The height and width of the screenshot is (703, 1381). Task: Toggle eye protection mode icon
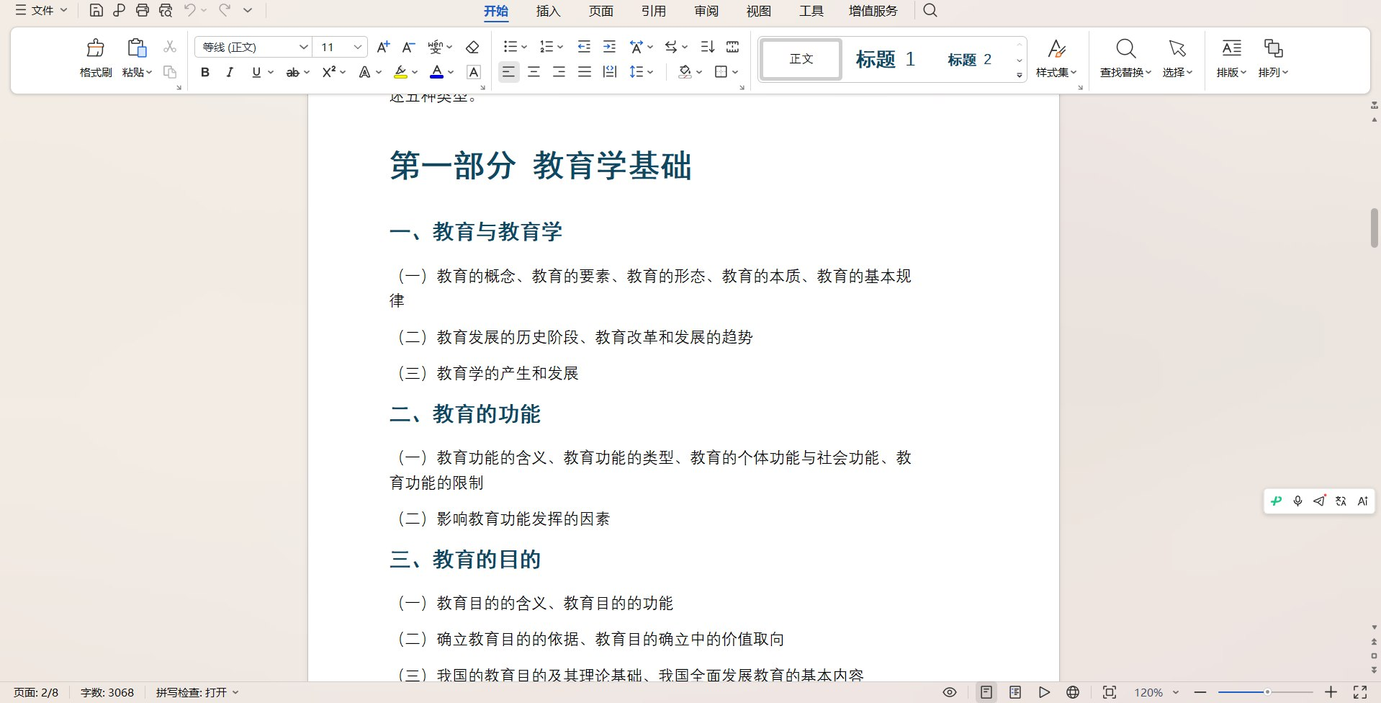tap(950, 692)
